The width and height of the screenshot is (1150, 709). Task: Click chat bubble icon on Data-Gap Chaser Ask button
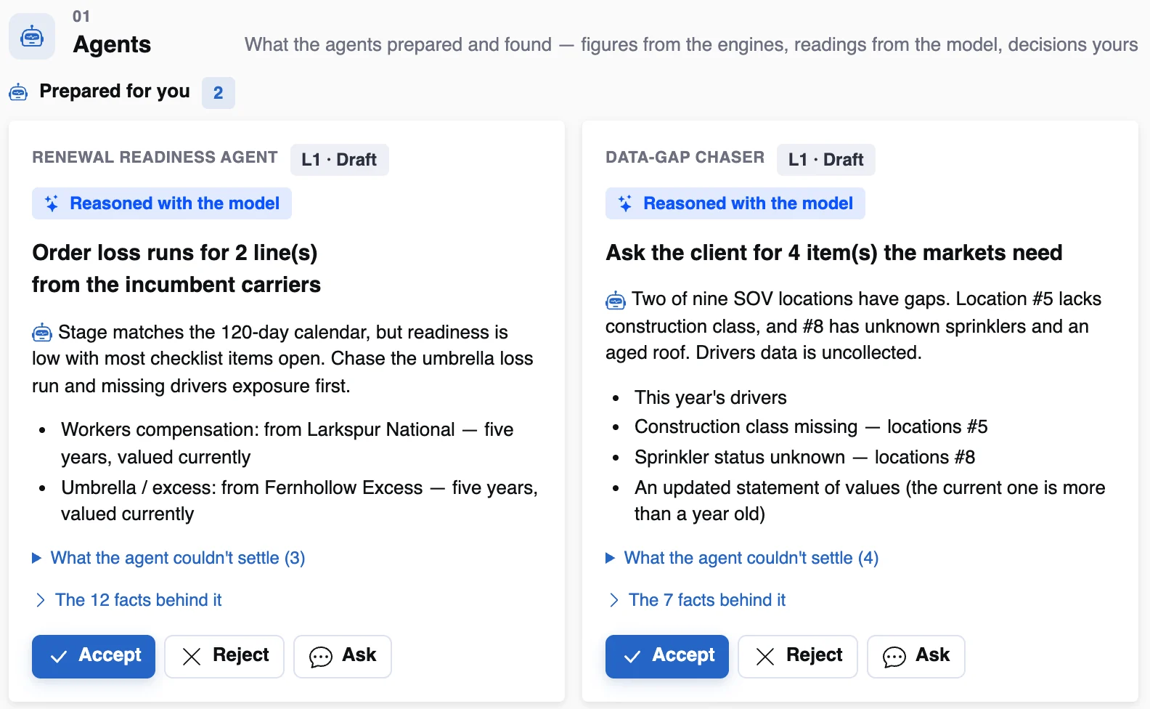(894, 657)
